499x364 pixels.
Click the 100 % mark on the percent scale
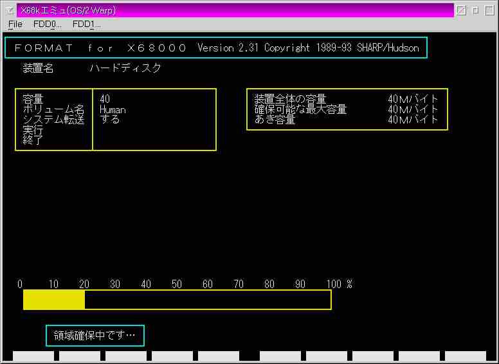[340, 284]
